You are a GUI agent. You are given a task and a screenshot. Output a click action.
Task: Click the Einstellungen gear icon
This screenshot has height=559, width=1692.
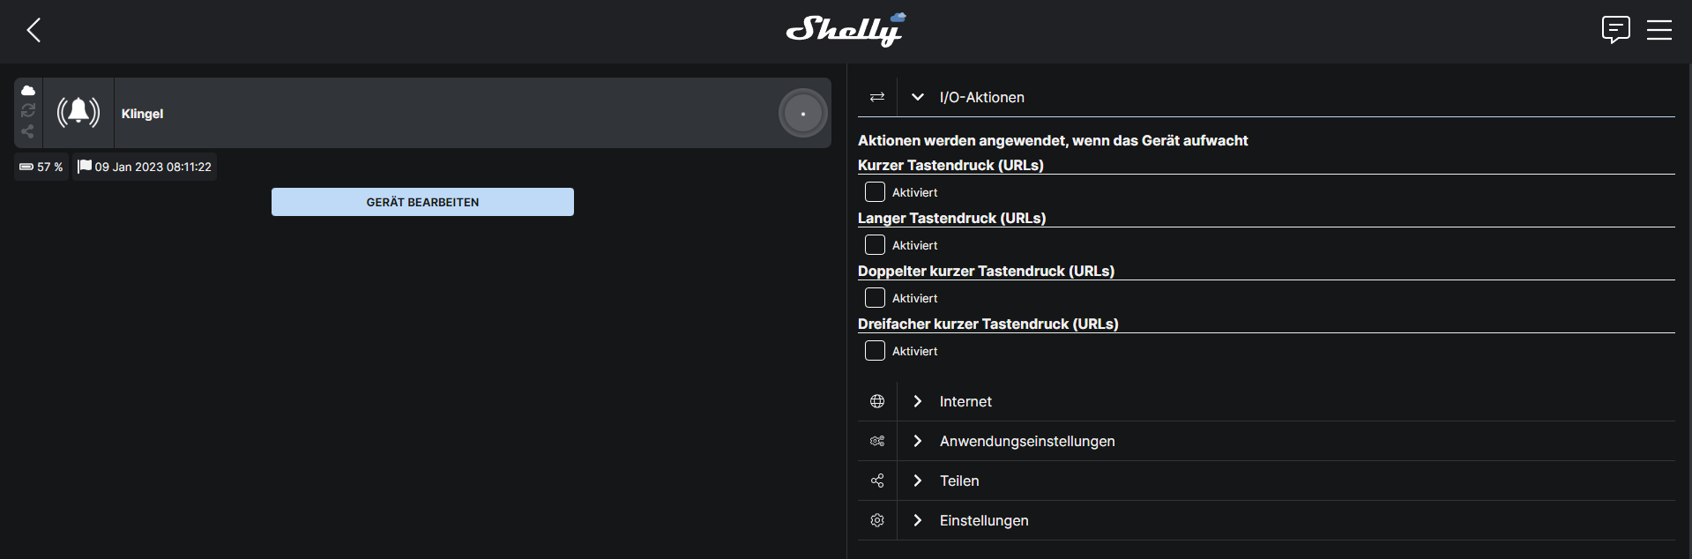(877, 520)
